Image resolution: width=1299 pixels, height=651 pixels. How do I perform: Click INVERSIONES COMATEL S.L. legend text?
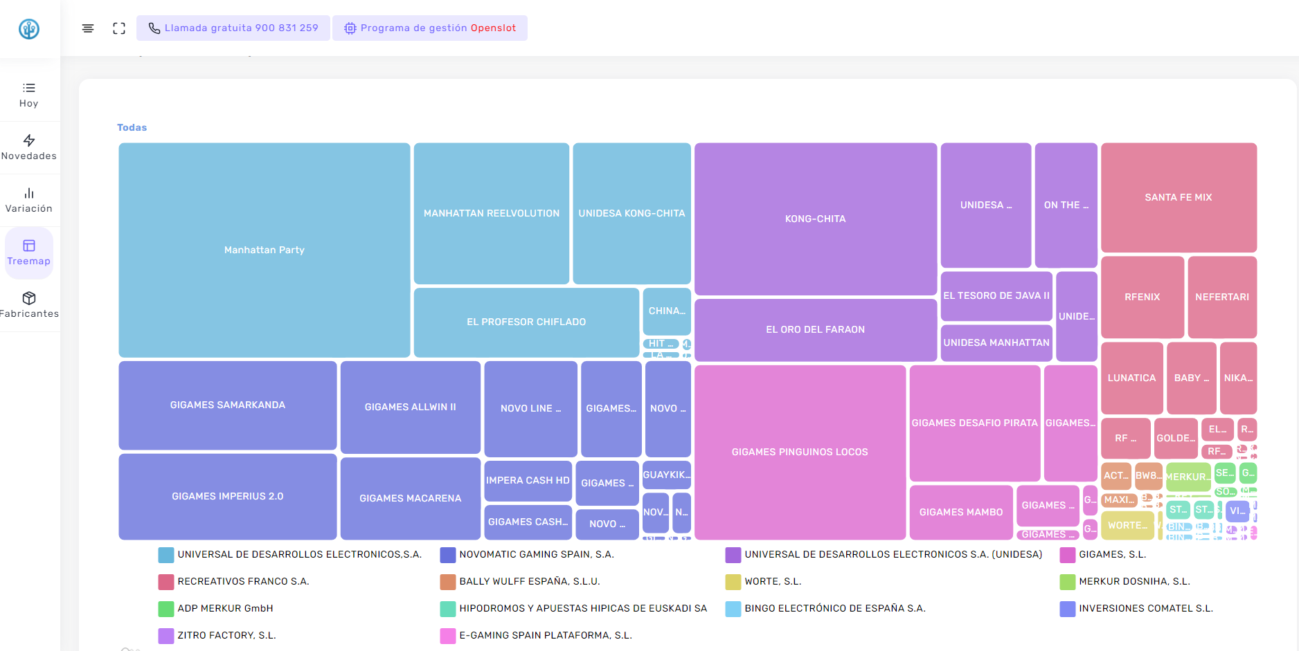(x=1146, y=609)
